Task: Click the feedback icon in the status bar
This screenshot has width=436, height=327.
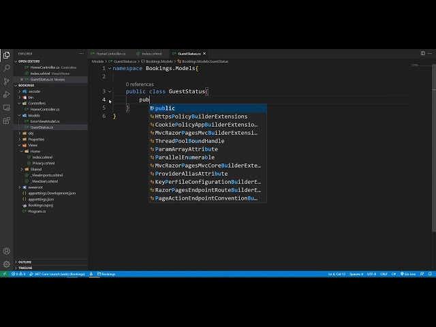Action: 422,274
